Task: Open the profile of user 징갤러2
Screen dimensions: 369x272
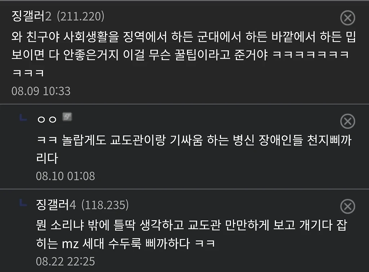Action: pos(31,16)
